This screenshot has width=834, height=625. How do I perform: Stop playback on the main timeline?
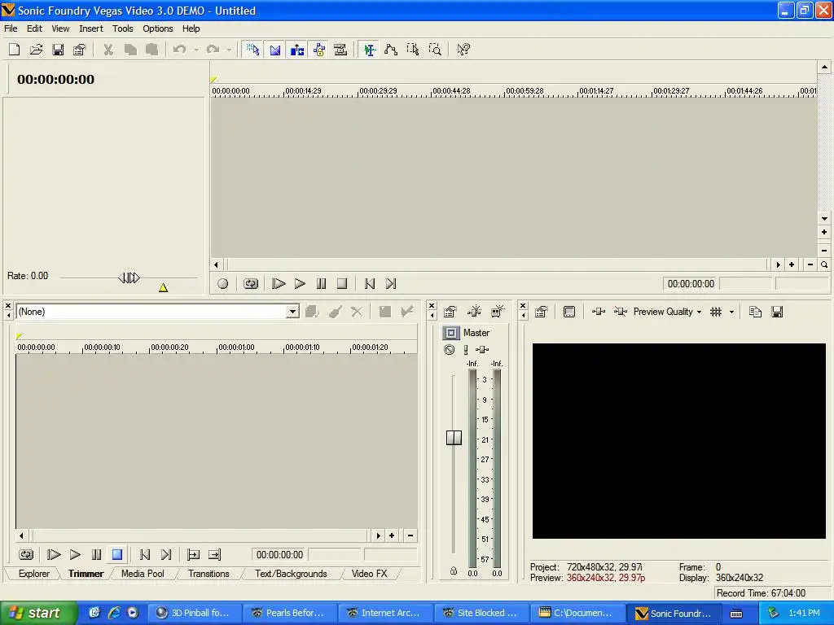[342, 284]
